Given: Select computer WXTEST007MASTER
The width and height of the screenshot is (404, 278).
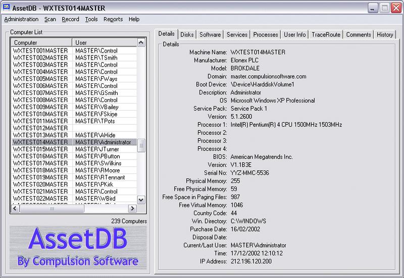Looking at the screenshot, I should tap(40, 93).
